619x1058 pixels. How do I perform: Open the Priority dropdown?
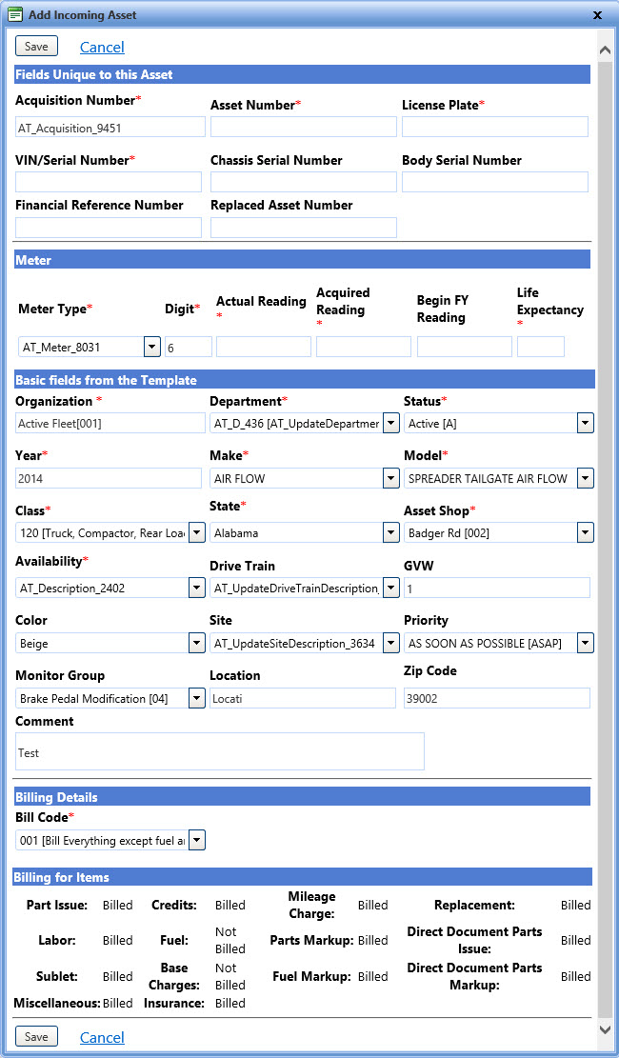coord(586,643)
